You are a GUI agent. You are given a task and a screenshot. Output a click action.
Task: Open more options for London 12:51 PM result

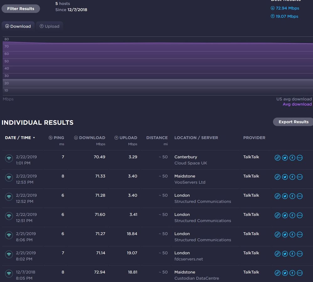click(x=300, y=215)
